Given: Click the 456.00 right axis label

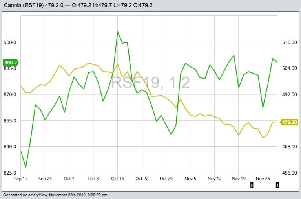Looking at the screenshot, I should click(288, 173).
